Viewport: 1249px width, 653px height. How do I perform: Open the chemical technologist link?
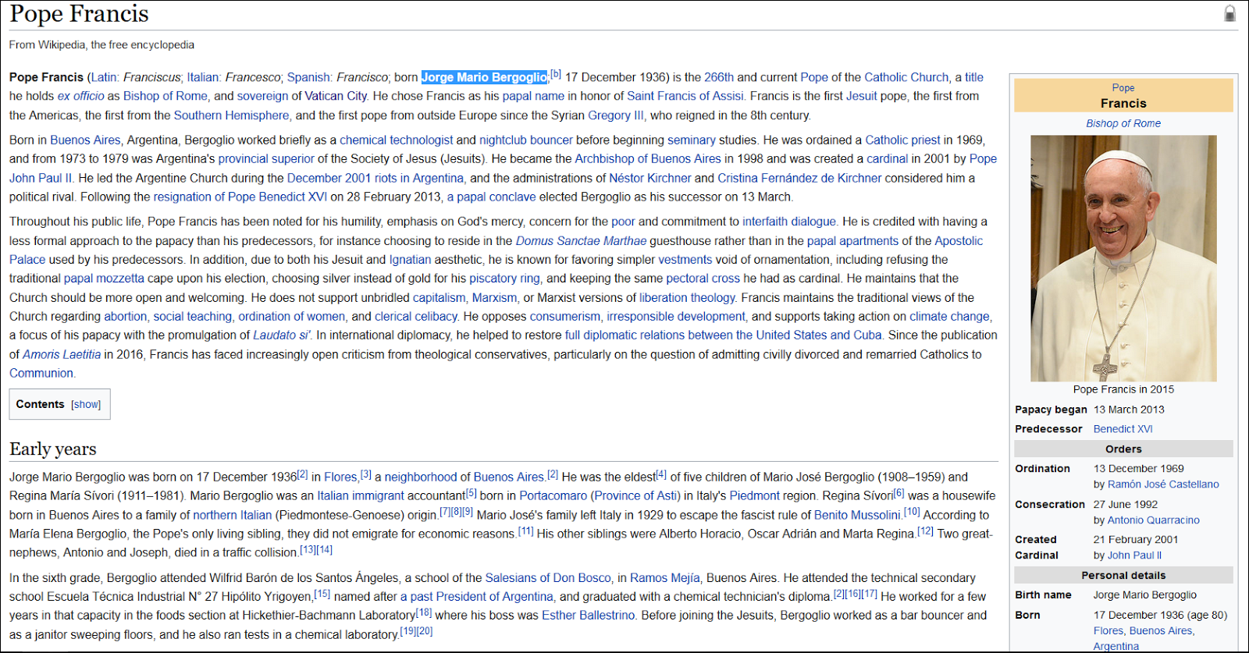[x=397, y=140]
